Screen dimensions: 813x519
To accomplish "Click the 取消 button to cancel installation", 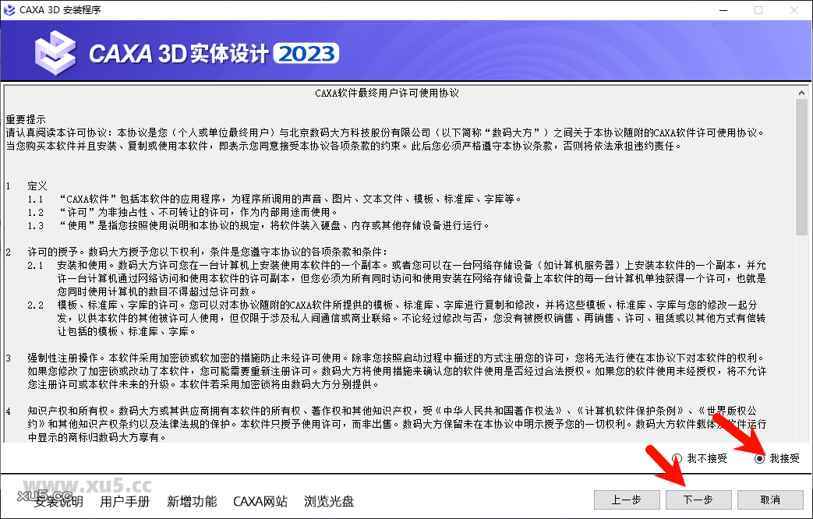I will [769, 500].
